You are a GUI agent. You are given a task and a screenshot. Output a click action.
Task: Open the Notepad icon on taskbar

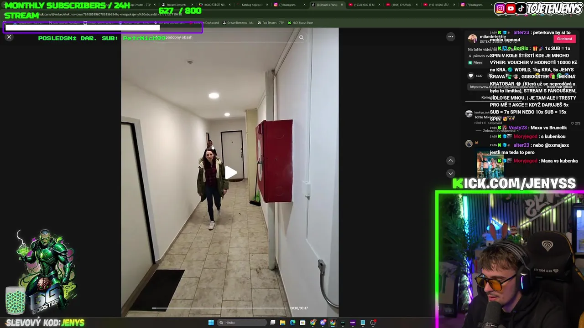point(363,323)
